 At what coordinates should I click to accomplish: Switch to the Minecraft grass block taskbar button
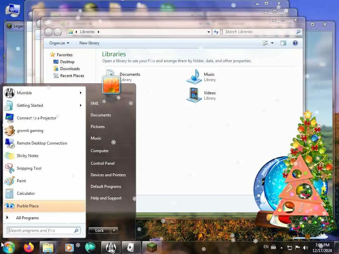point(152,247)
